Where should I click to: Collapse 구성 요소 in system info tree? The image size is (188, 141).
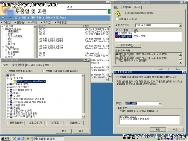click(3, 47)
